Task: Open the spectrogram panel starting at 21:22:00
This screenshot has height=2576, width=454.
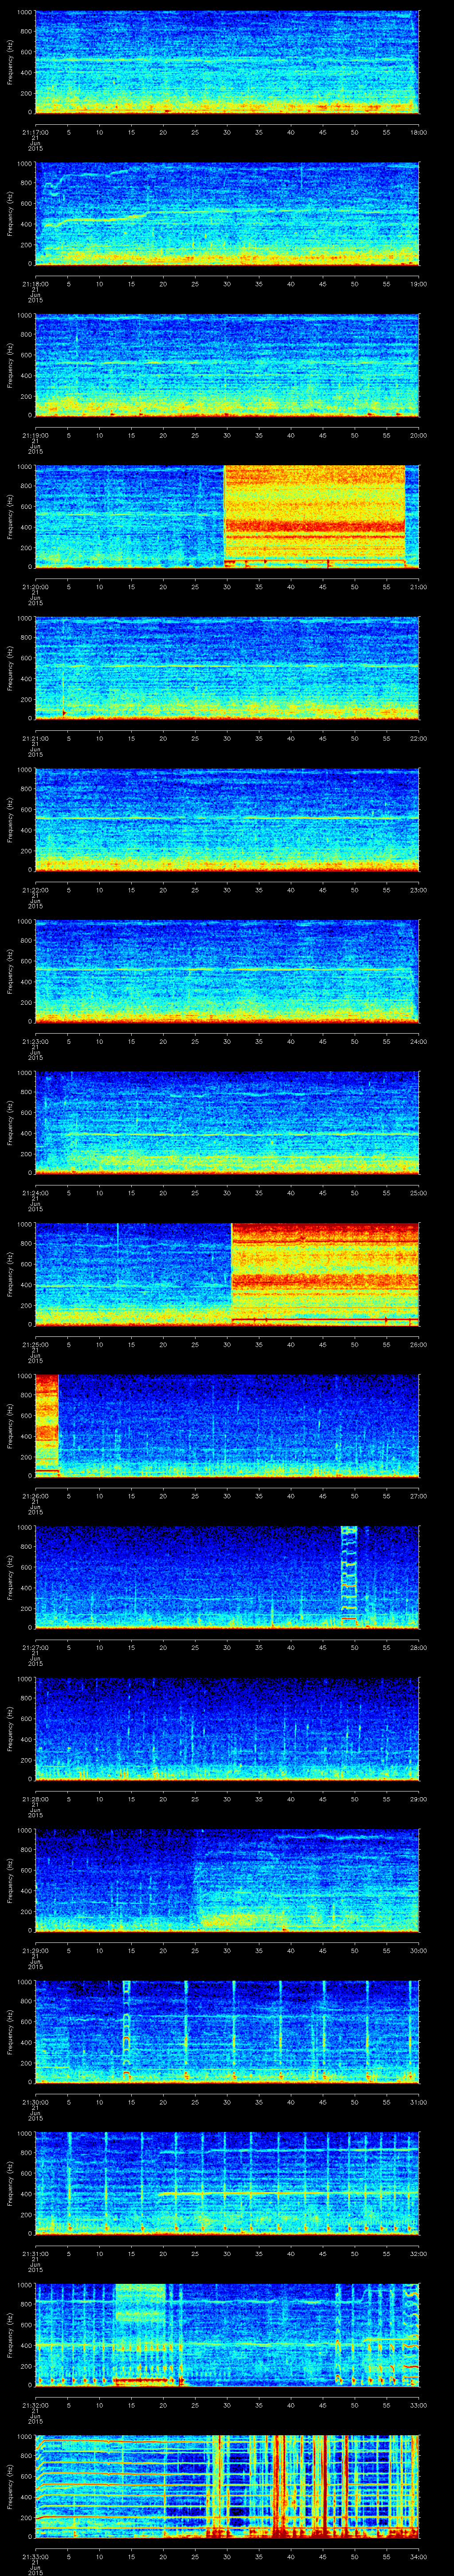Action: (227, 820)
